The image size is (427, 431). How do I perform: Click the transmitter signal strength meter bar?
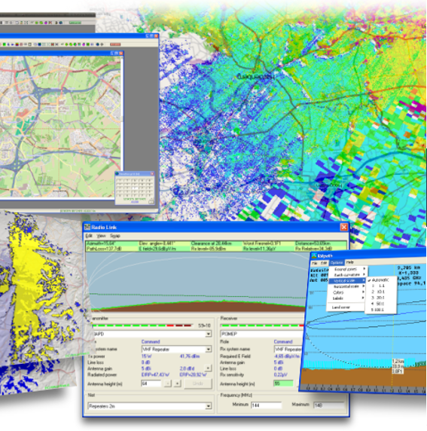(142, 326)
